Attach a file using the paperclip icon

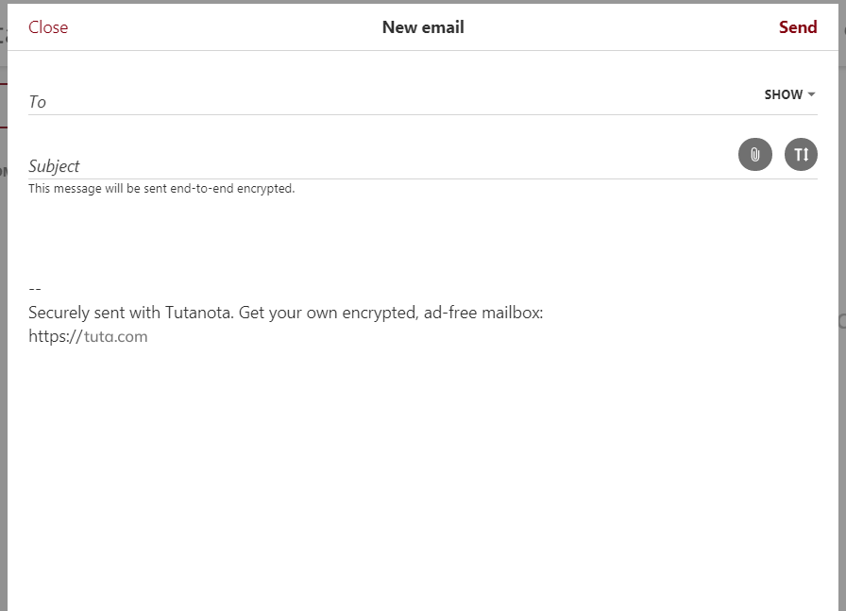(753, 154)
